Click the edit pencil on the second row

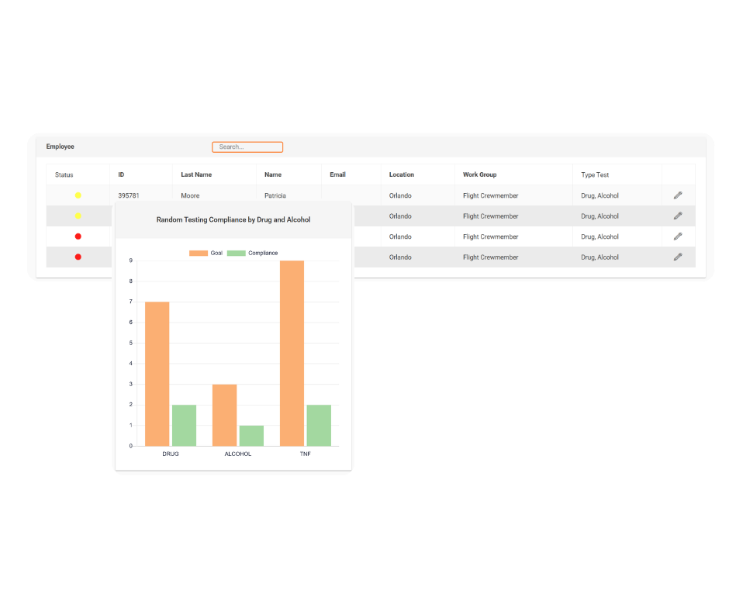(677, 216)
